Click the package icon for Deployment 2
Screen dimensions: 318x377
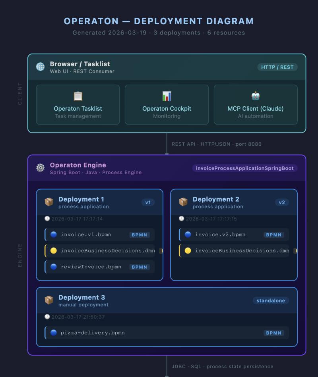(x=183, y=202)
